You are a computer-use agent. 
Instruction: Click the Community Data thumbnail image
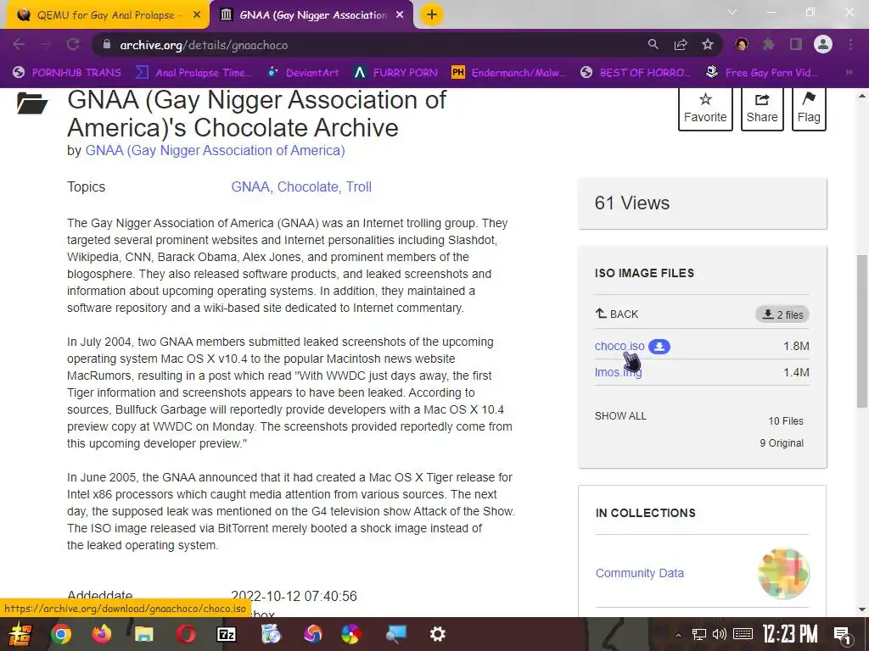[x=783, y=574]
